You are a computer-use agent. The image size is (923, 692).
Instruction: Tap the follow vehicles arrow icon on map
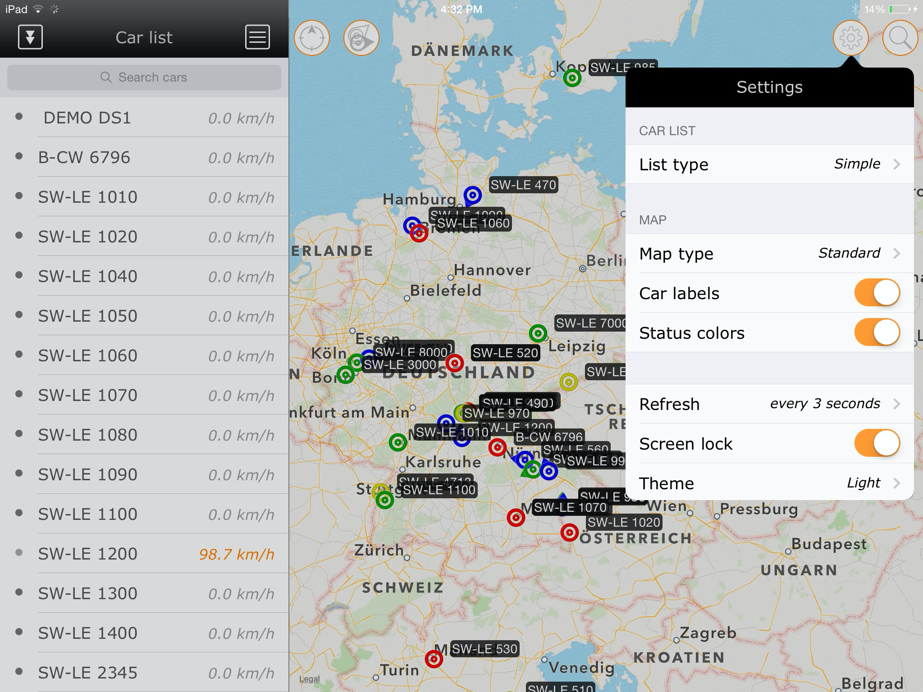point(361,38)
